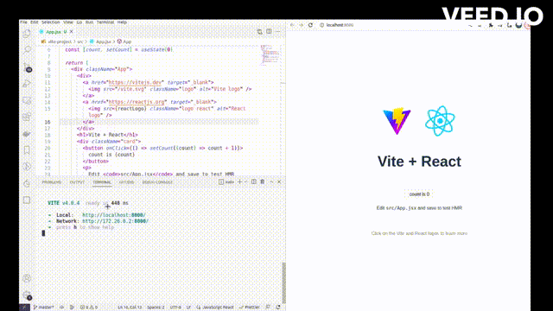The width and height of the screenshot is (553, 311).
Task: Open Source Control view with badge
Action: [x=27, y=67]
